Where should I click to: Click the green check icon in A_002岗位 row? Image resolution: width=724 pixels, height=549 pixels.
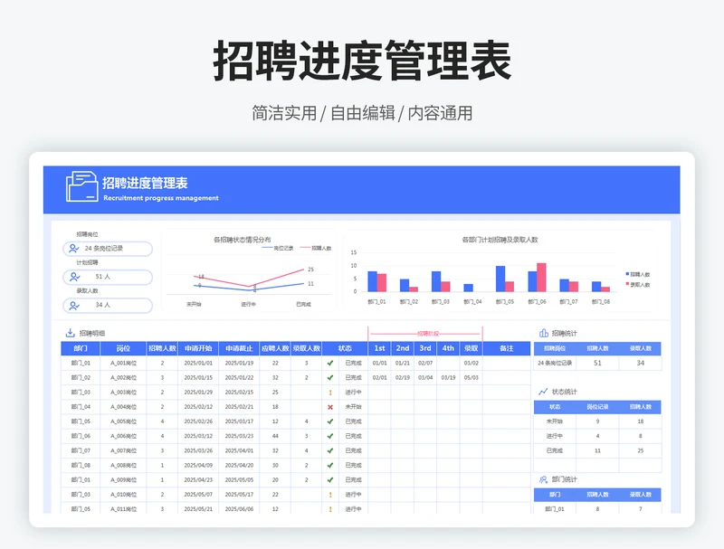pos(330,377)
